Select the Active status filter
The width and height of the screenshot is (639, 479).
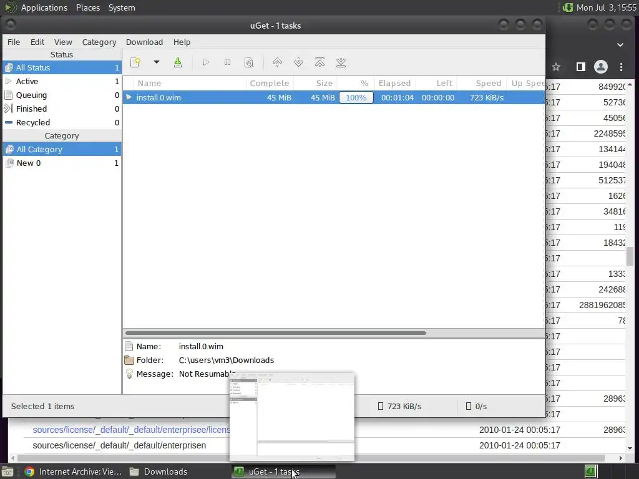(62, 82)
